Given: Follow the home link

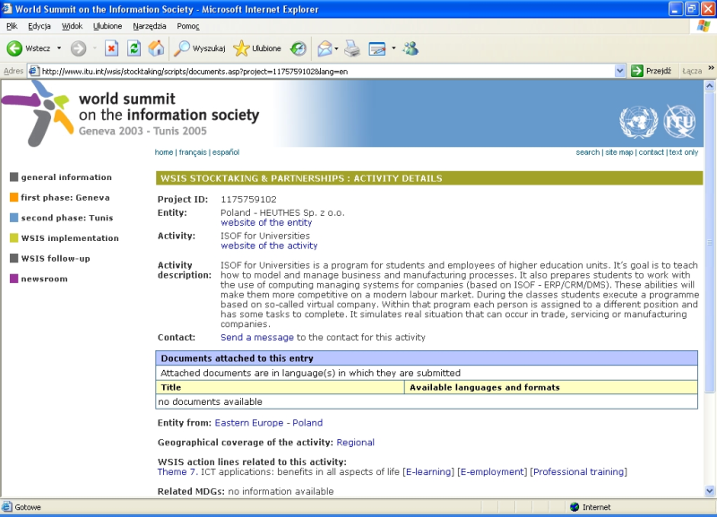Looking at the screenshot, I should pyautogui.click(x=164, y=152).
